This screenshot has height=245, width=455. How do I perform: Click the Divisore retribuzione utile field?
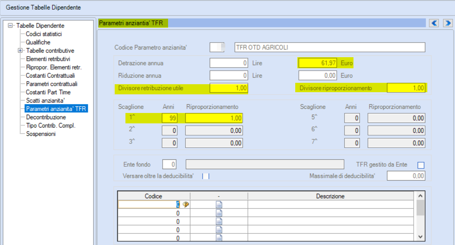[x=229, y=88]
